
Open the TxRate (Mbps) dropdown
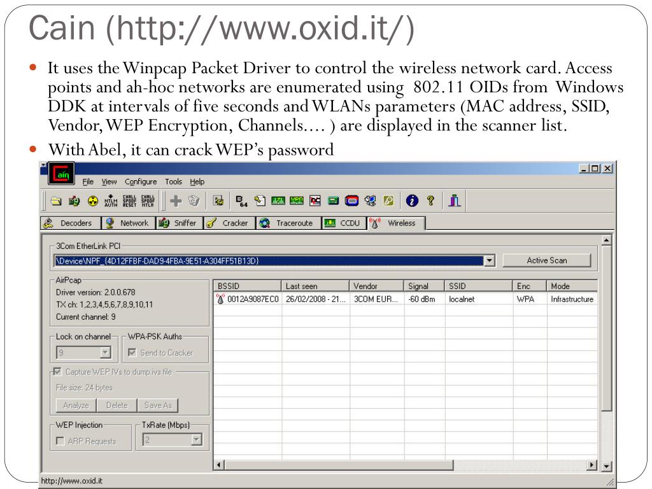click(197, 439)
